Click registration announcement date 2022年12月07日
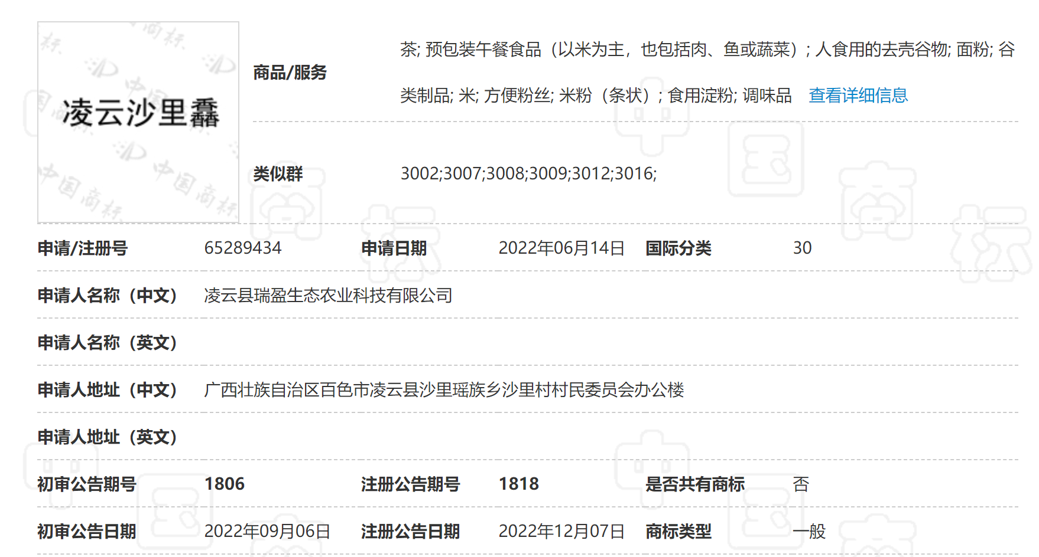 click(562, 531)
